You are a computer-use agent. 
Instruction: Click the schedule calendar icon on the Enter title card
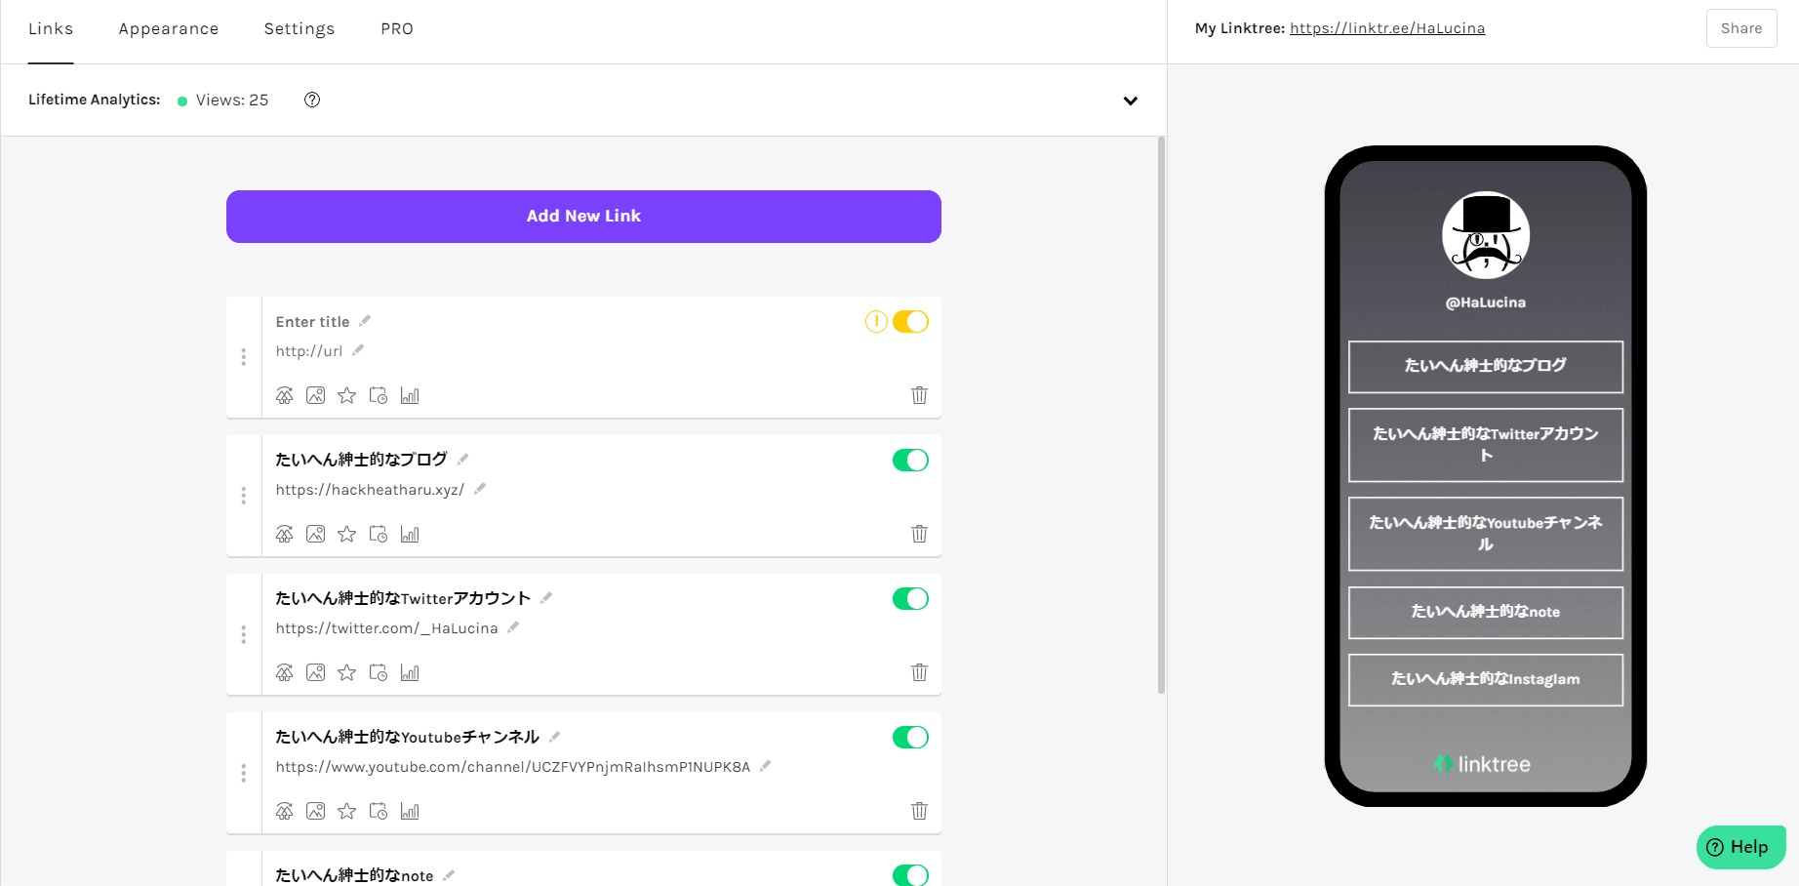coord(379,395)
